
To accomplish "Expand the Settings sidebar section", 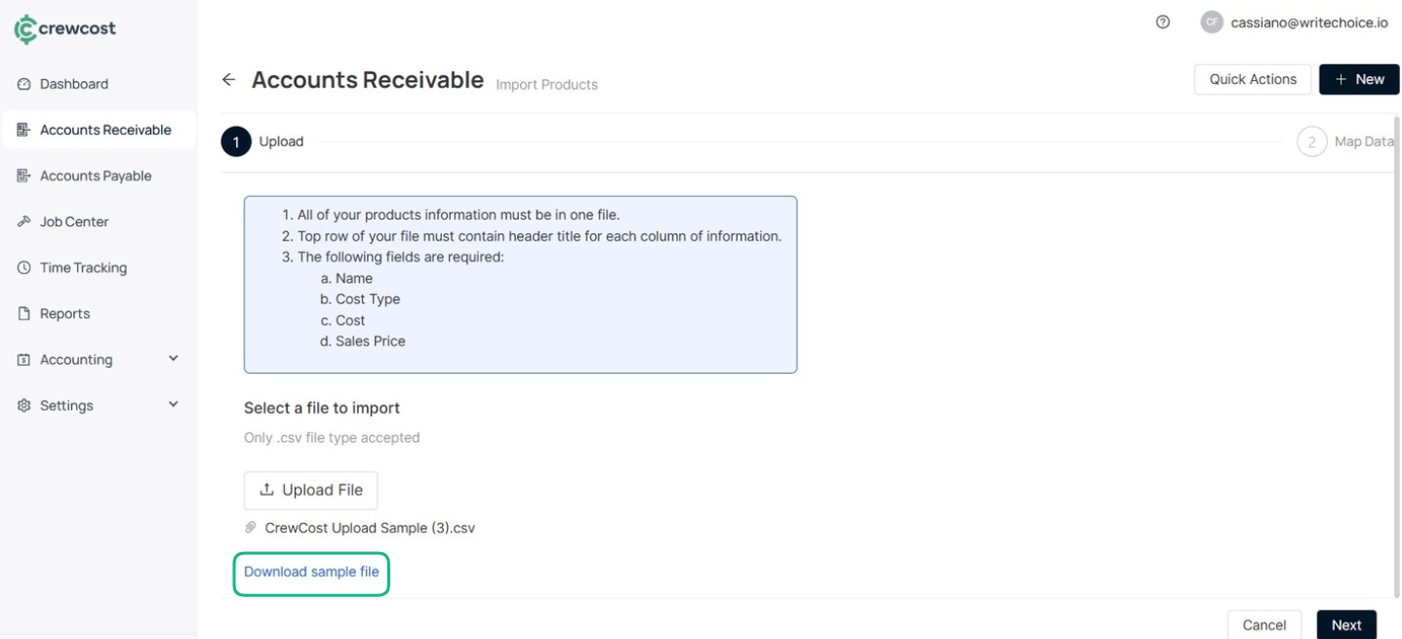I will pyautogui.click(x=174, y=404).
